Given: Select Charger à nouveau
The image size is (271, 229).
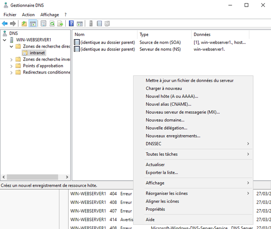Looking at the screenshot, I should pyautogui.click(x=193, y=88).
